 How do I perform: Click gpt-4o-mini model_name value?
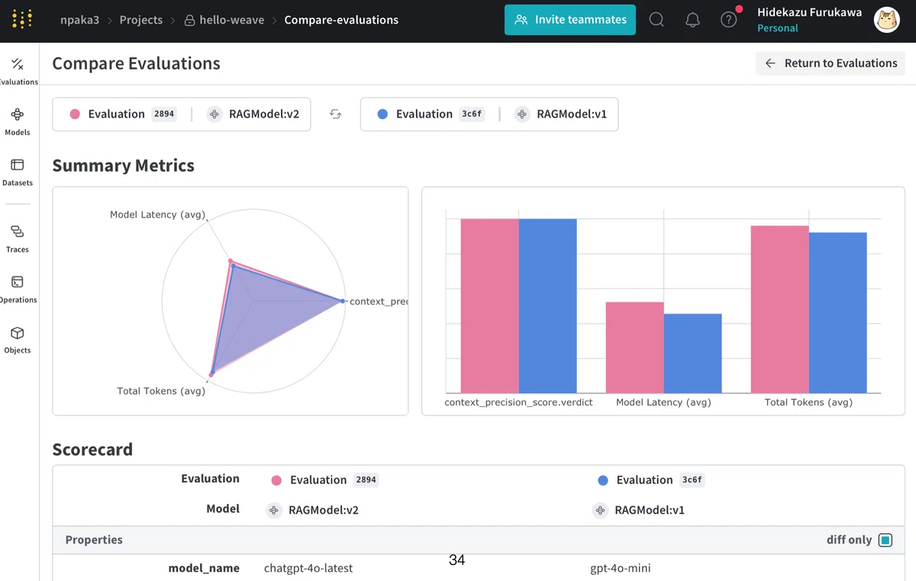(x=621, y=568)
